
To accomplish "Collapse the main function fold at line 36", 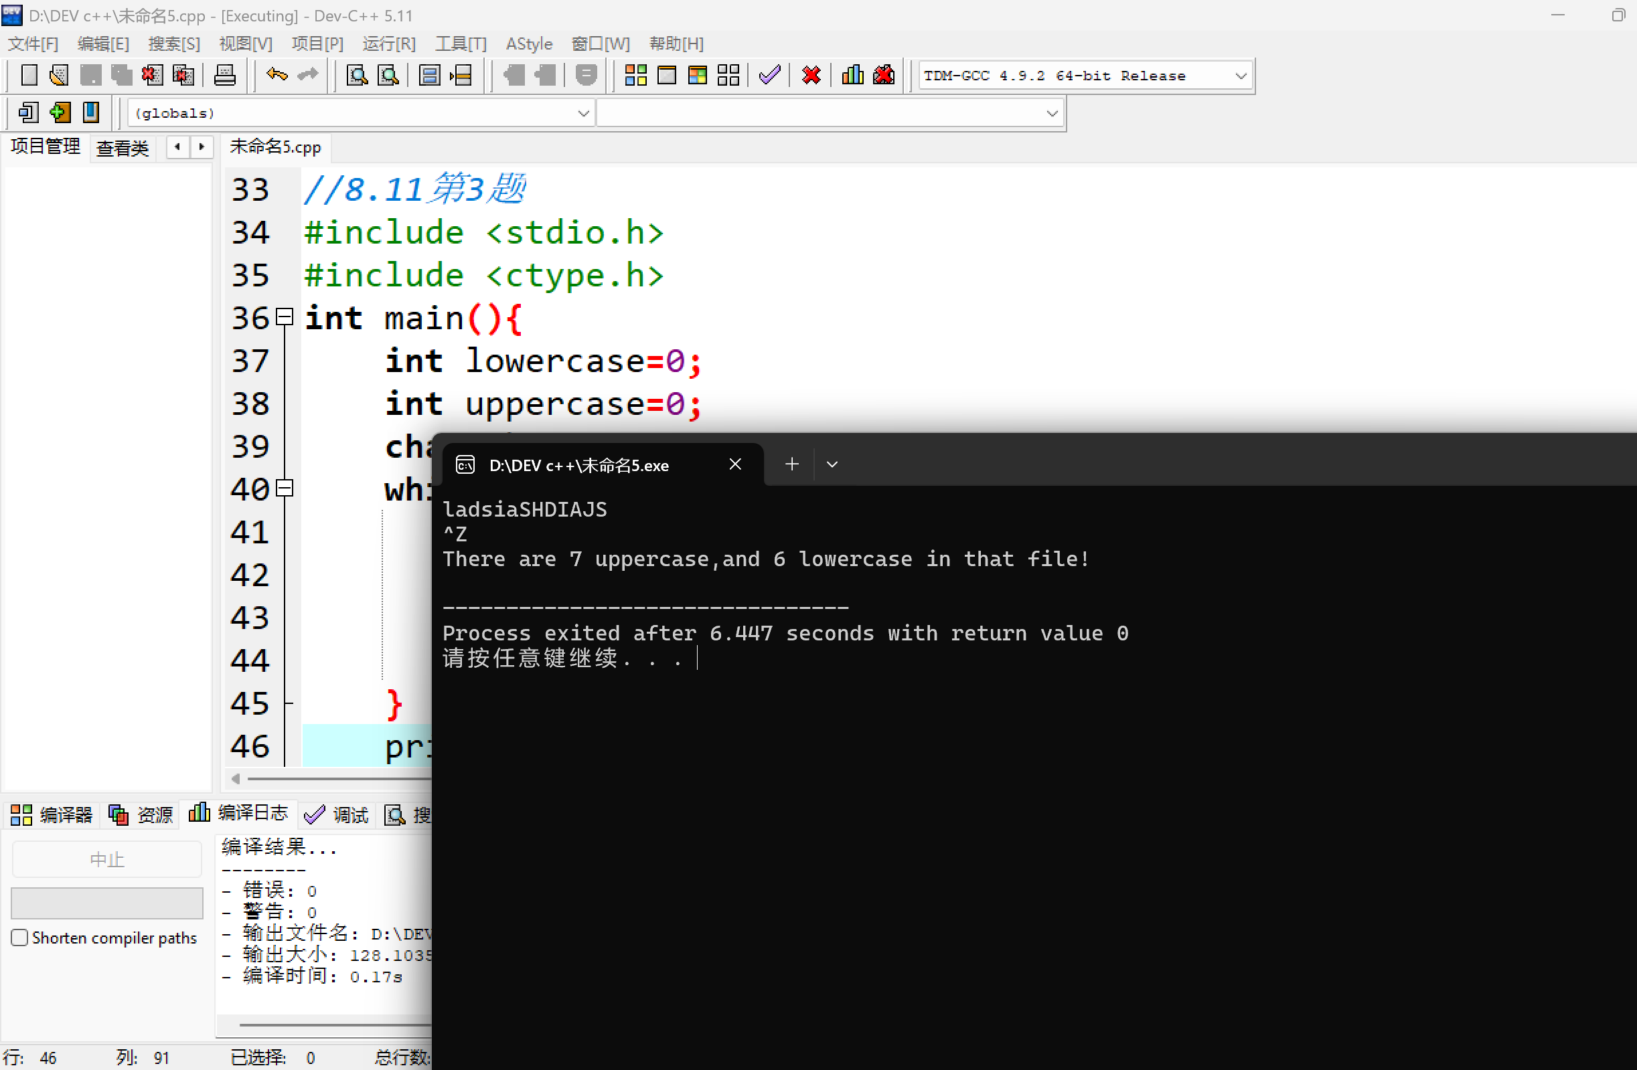I will [x=285, y=317].
